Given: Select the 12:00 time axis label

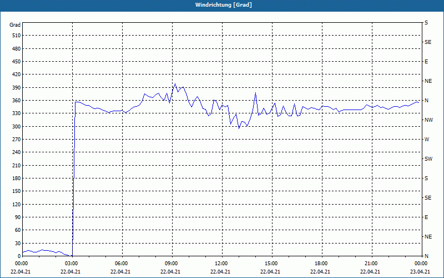Looking at the screenshot, I should point(220,264).
